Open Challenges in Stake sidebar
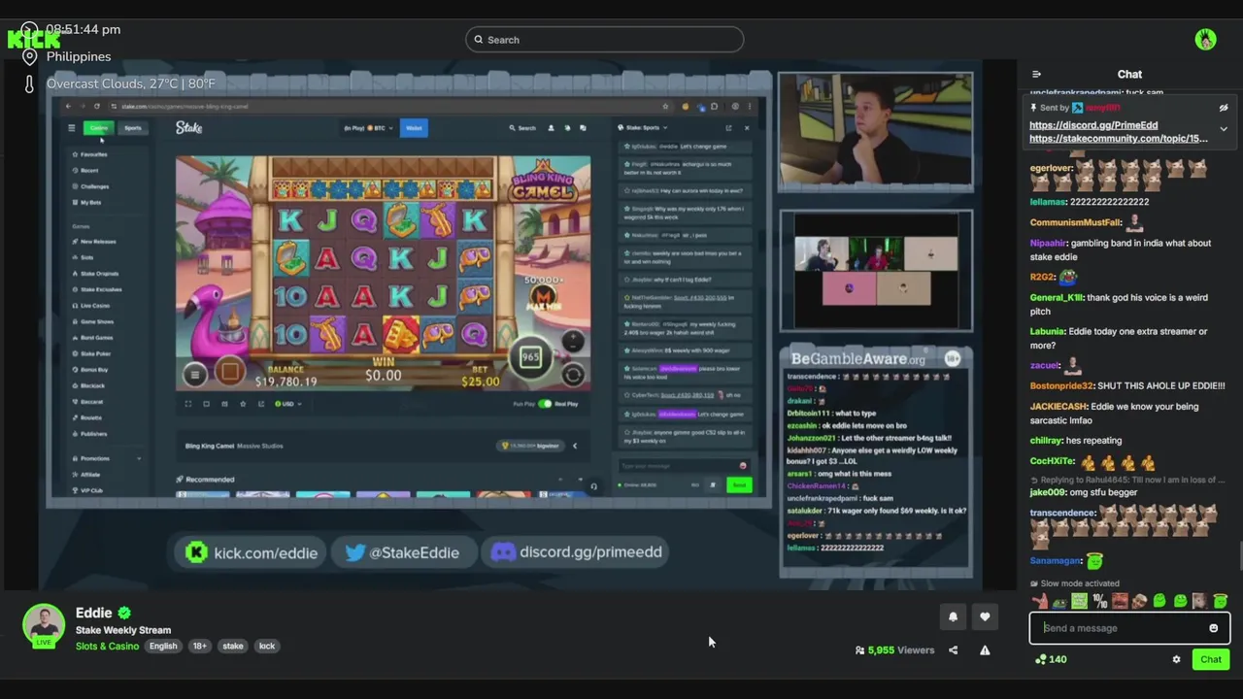Image resolution: width=1243 pixels, height=699 pixels. point(90,186)
